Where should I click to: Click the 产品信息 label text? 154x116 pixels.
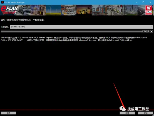pos(146,31)
